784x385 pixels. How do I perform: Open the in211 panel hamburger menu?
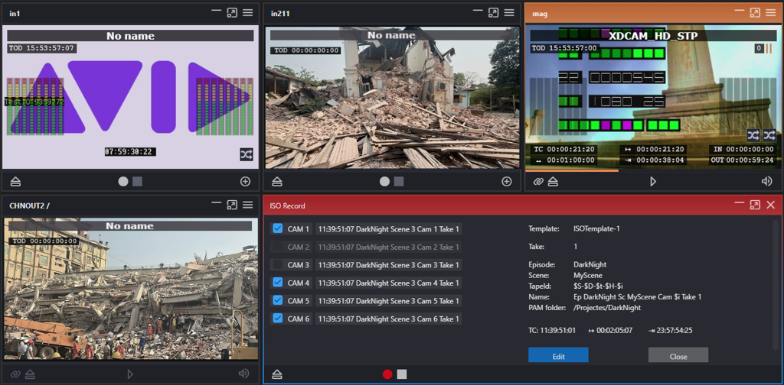[x=509, y=13]
